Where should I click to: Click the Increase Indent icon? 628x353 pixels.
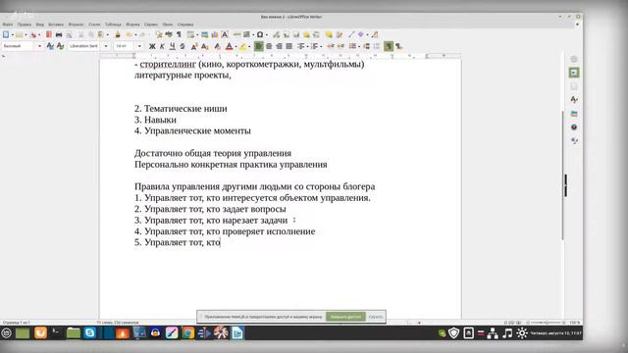(331, 46)
